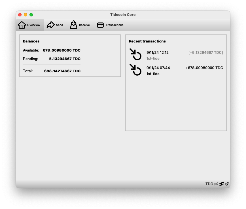This screenshot has height=209, width=246.
Task: Open the Overview tab home icon
Action: pos(22,25)
